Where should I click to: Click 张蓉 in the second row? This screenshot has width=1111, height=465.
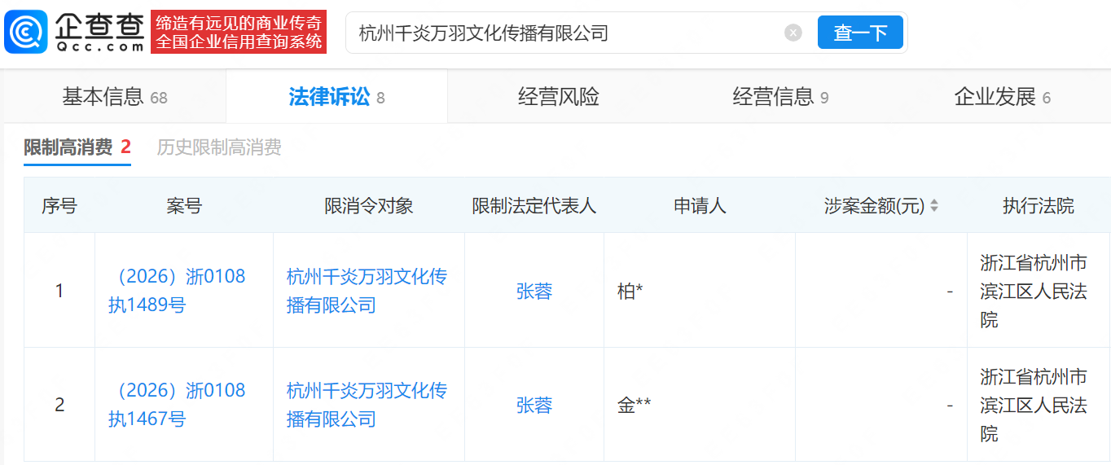pyautogui.click(x=534, y=406)
